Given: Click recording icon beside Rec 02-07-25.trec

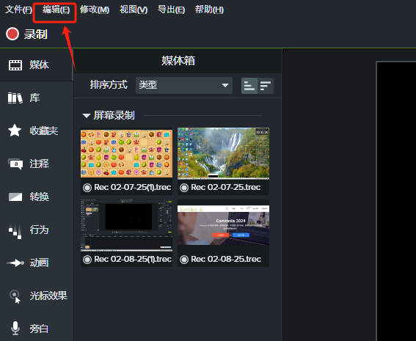Looking at the screenshot, I should click(184, 188).
